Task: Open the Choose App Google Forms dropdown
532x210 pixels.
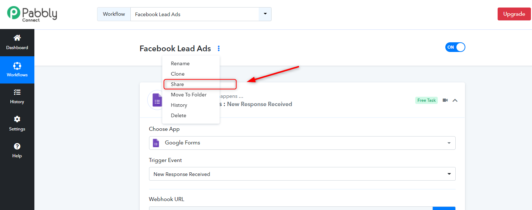Action: coord(302,143)
